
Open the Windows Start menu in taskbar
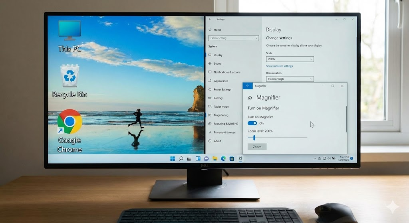coord(173,159)
